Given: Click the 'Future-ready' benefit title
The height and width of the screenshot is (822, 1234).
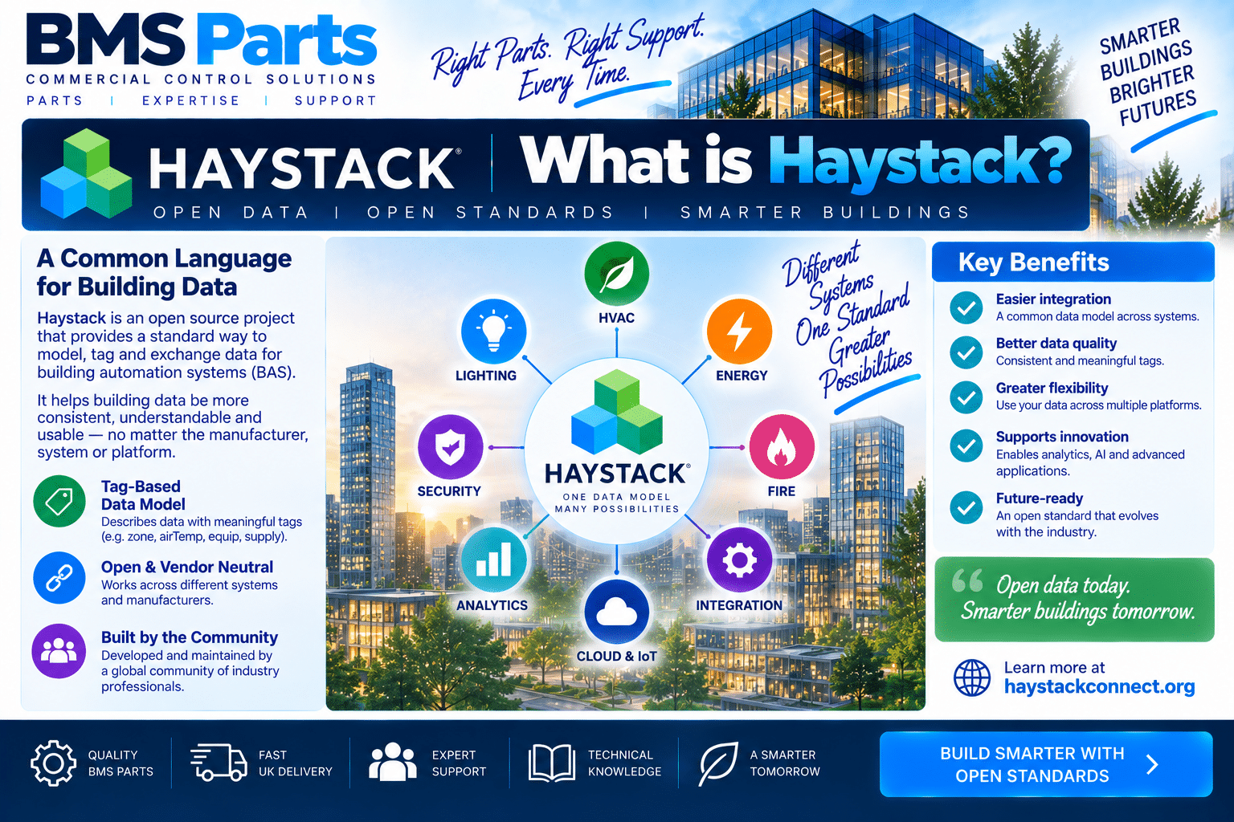Looking at the screenshot, I should [x=1040, y=498].
